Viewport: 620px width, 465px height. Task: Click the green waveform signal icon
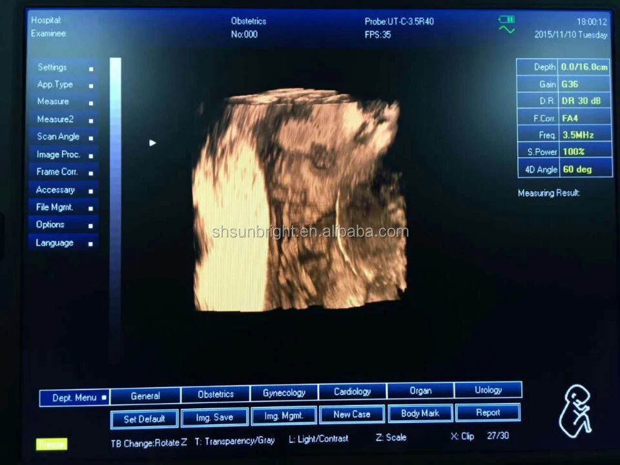click(506, 30)
